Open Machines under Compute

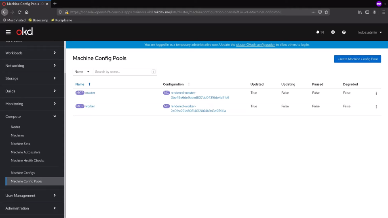tap(17, 136)
